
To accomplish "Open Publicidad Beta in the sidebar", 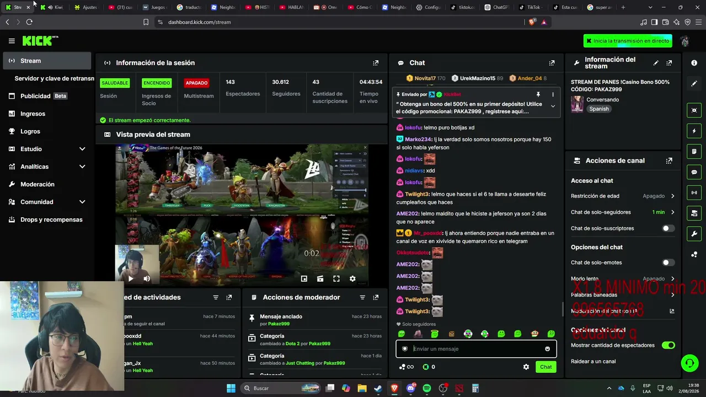I will click(47, 96).
